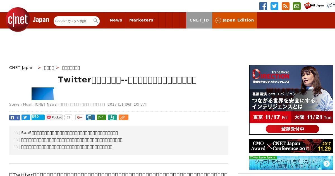Click the Google custom search field

(x=73, y=21)
